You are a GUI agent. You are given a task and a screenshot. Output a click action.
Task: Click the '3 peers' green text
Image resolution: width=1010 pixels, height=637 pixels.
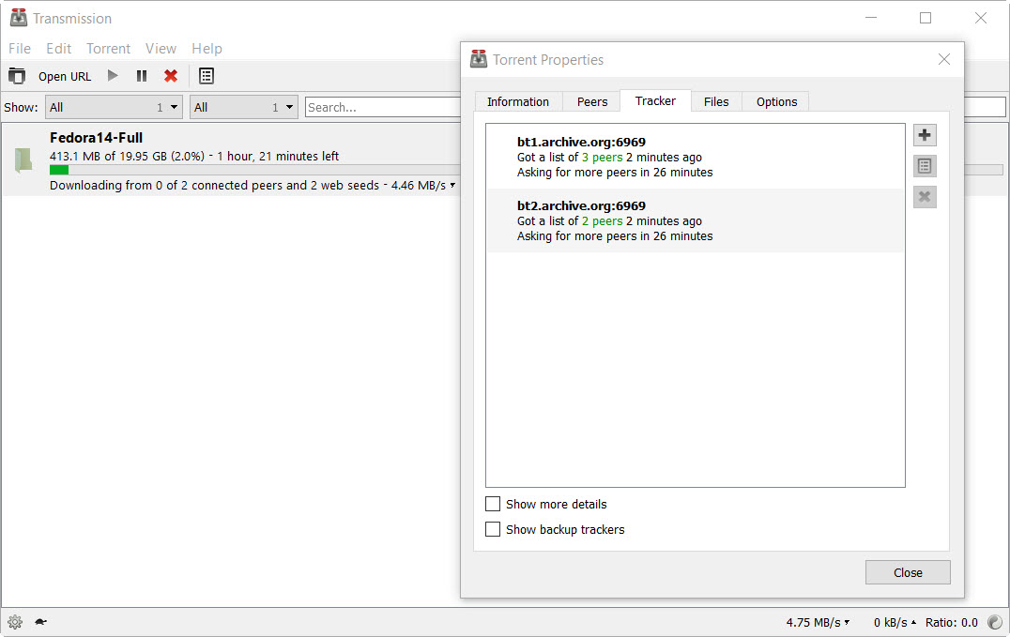coord(603,158)
